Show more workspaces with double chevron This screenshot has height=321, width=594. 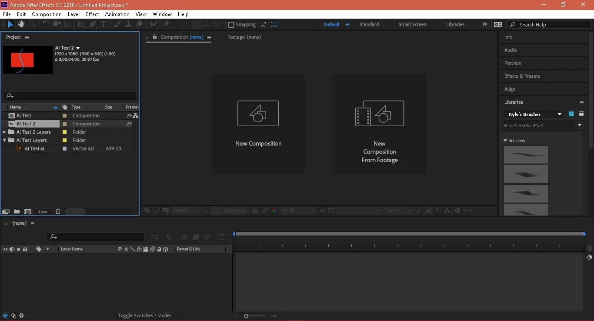coord(485,24)
